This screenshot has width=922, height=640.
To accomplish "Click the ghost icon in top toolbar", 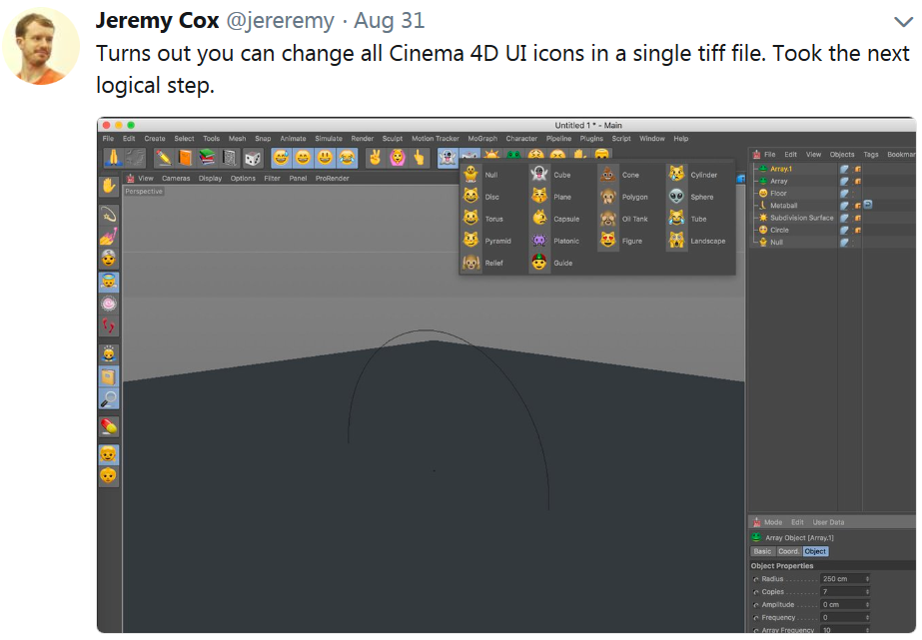I will [x=448, y=158].
